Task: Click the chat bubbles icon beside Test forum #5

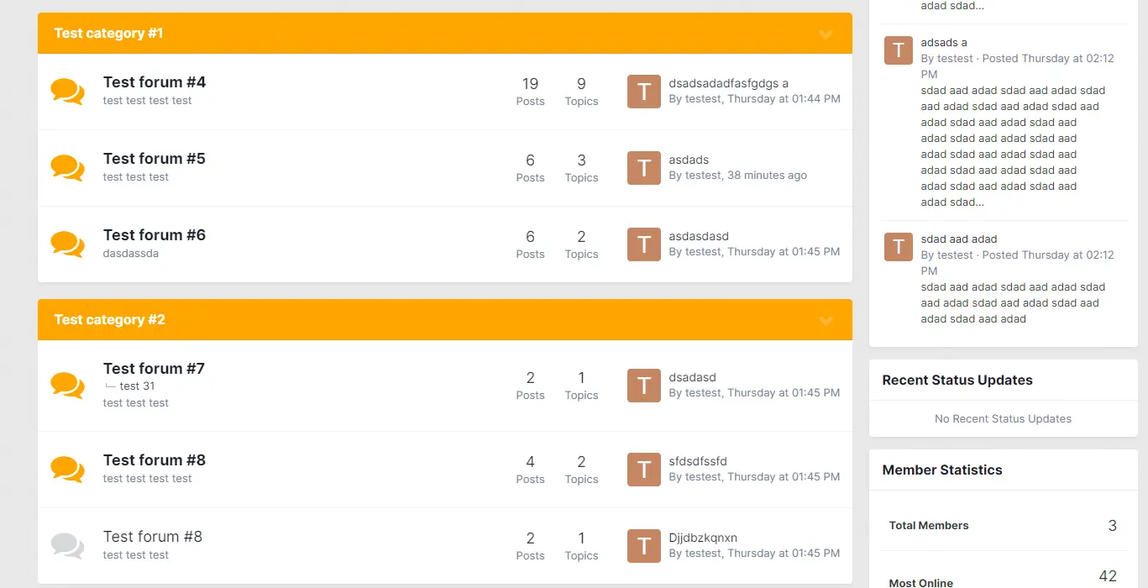Action: pyautogui.click(x=67, y=168)
